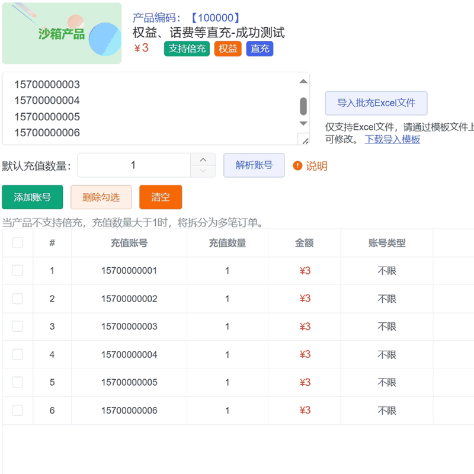
Task: Click the blue 直充 tag
Action: point(260,49)
